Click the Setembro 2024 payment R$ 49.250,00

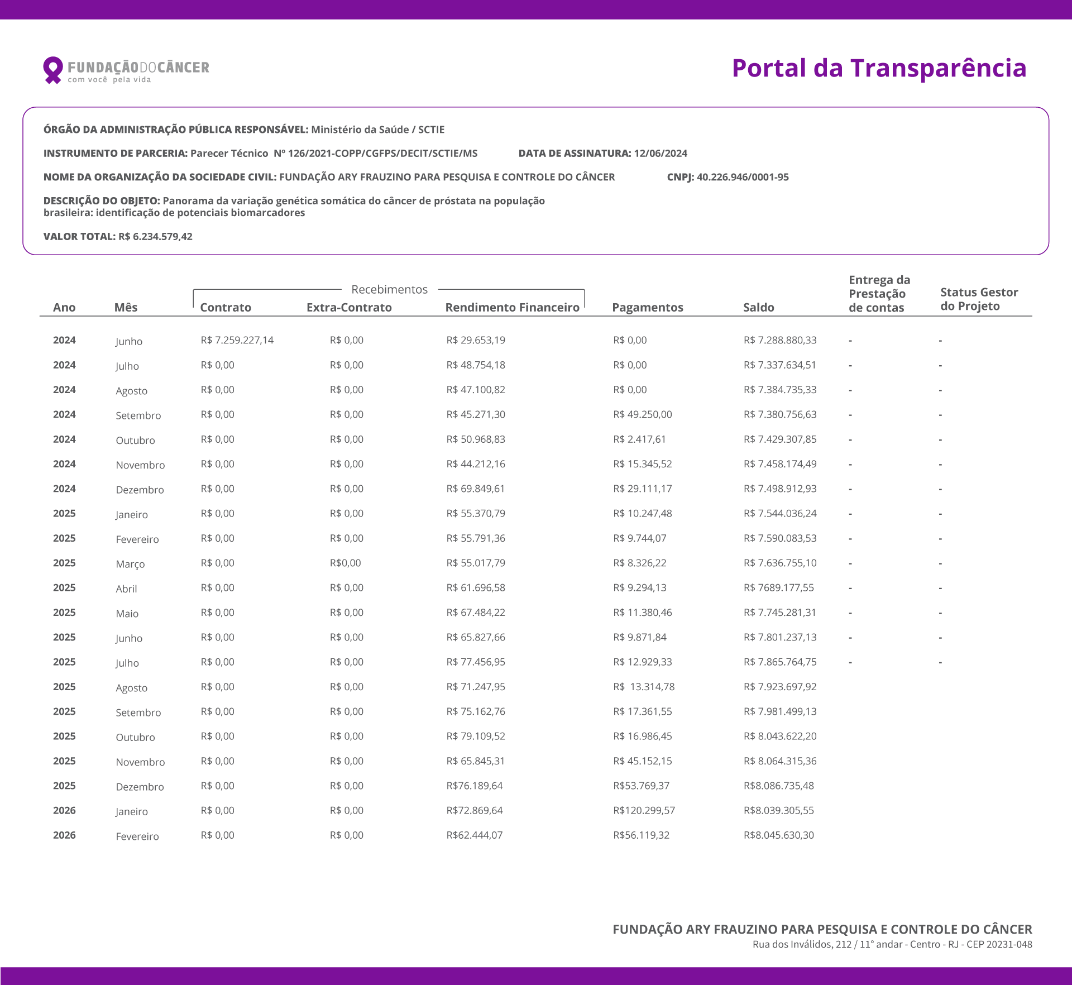[642, 414]
